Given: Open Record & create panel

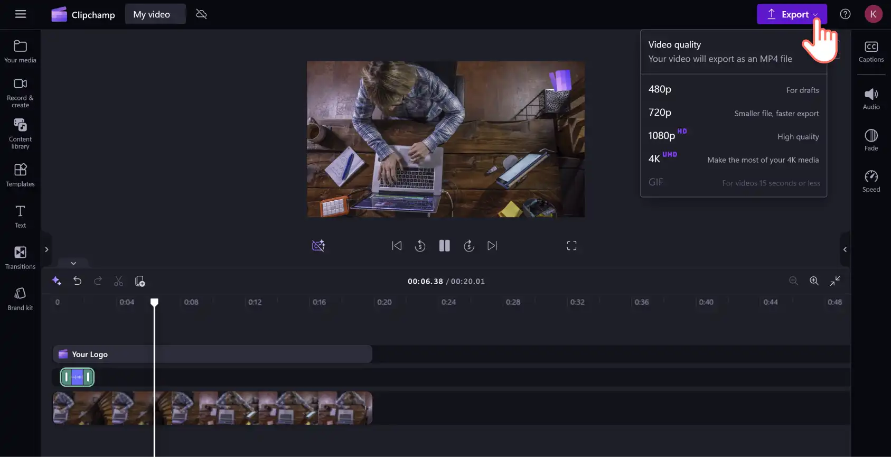Looking at the screenshot, I should (x=20, y=93).
